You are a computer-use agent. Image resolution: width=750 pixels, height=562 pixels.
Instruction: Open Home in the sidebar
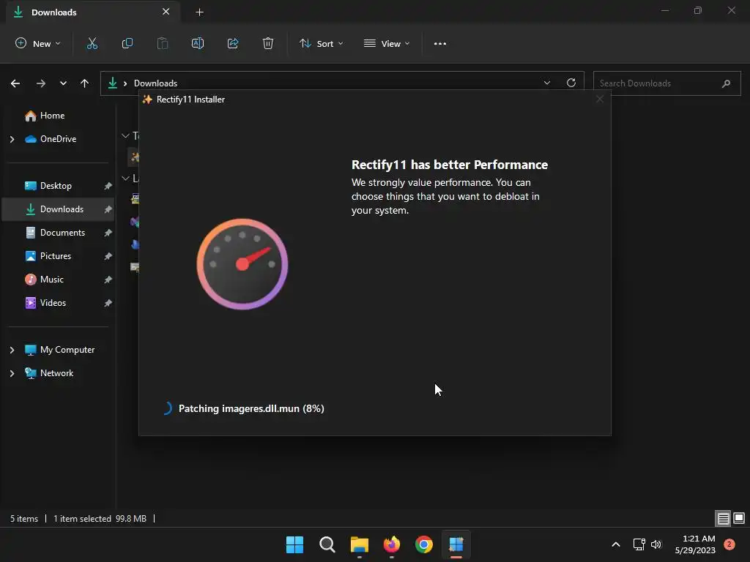[52, 116]
